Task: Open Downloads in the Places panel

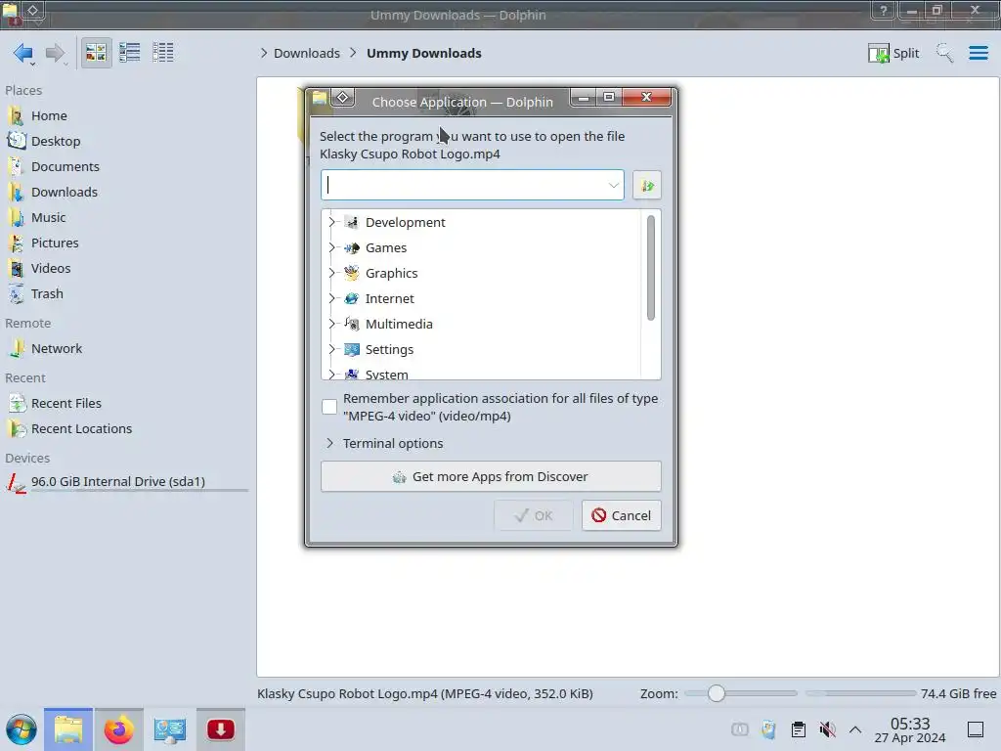Action: [x=64, y=193]
